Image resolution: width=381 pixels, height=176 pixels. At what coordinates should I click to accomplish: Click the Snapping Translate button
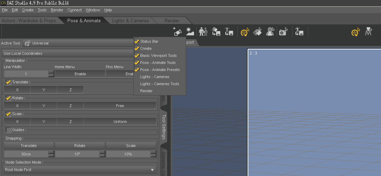(x=29, y=146)
